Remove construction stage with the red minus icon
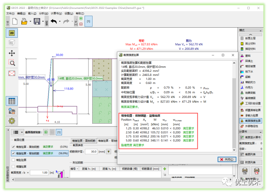Viewport: 269px width, 194px height. (81, 24)
